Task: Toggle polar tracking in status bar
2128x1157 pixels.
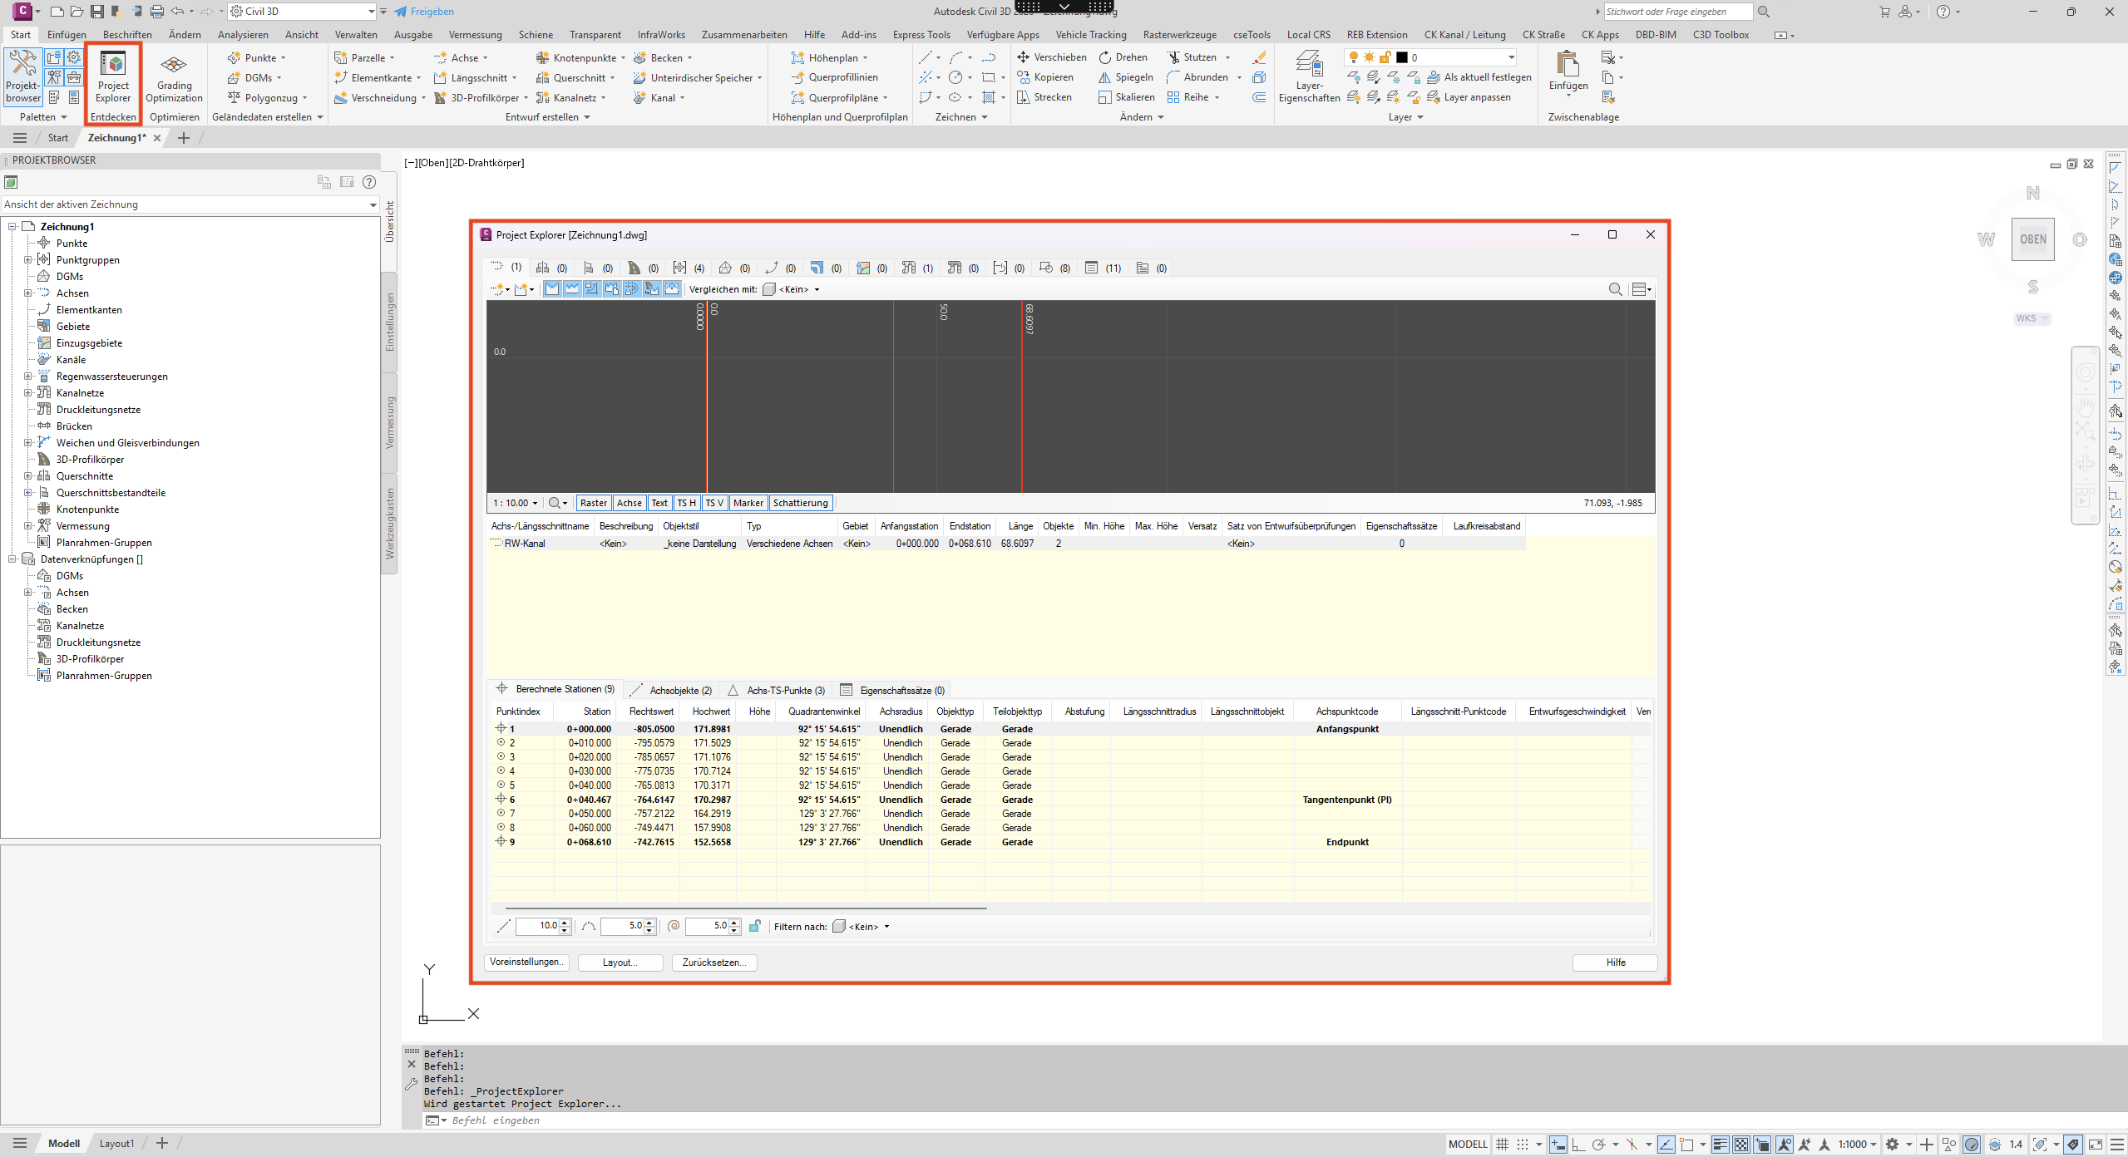Action: point(1598,1145)
